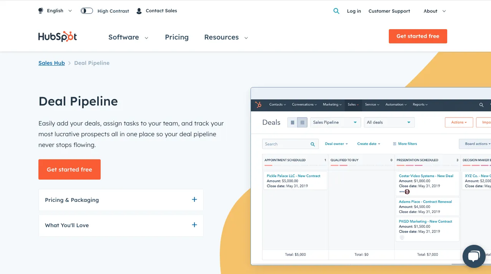Click the Log in link

coord(354,11)
